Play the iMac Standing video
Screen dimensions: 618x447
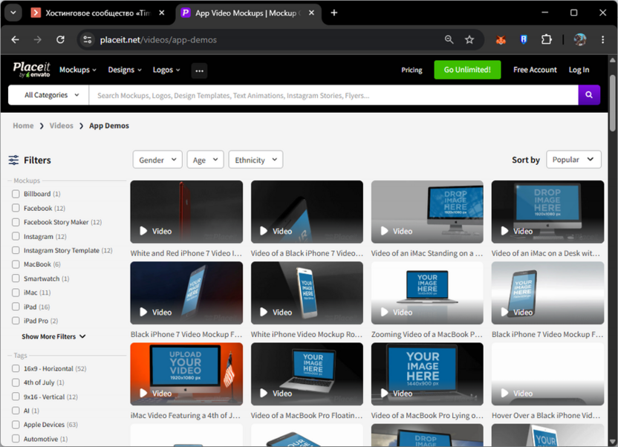pyautogui.click(x=427, y=212)
